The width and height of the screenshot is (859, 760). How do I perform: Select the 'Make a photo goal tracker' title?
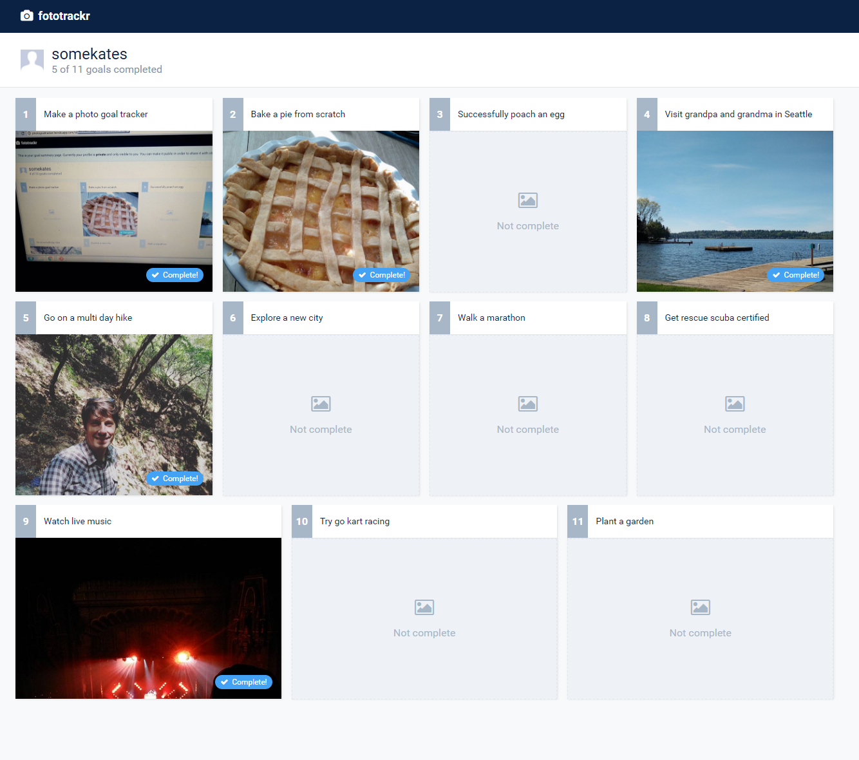click(x=96, y=114)
